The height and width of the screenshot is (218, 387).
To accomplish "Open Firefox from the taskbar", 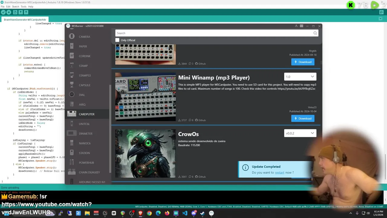I will click(x=167, y=213).
